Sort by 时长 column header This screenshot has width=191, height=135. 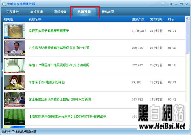coord(171,19)
